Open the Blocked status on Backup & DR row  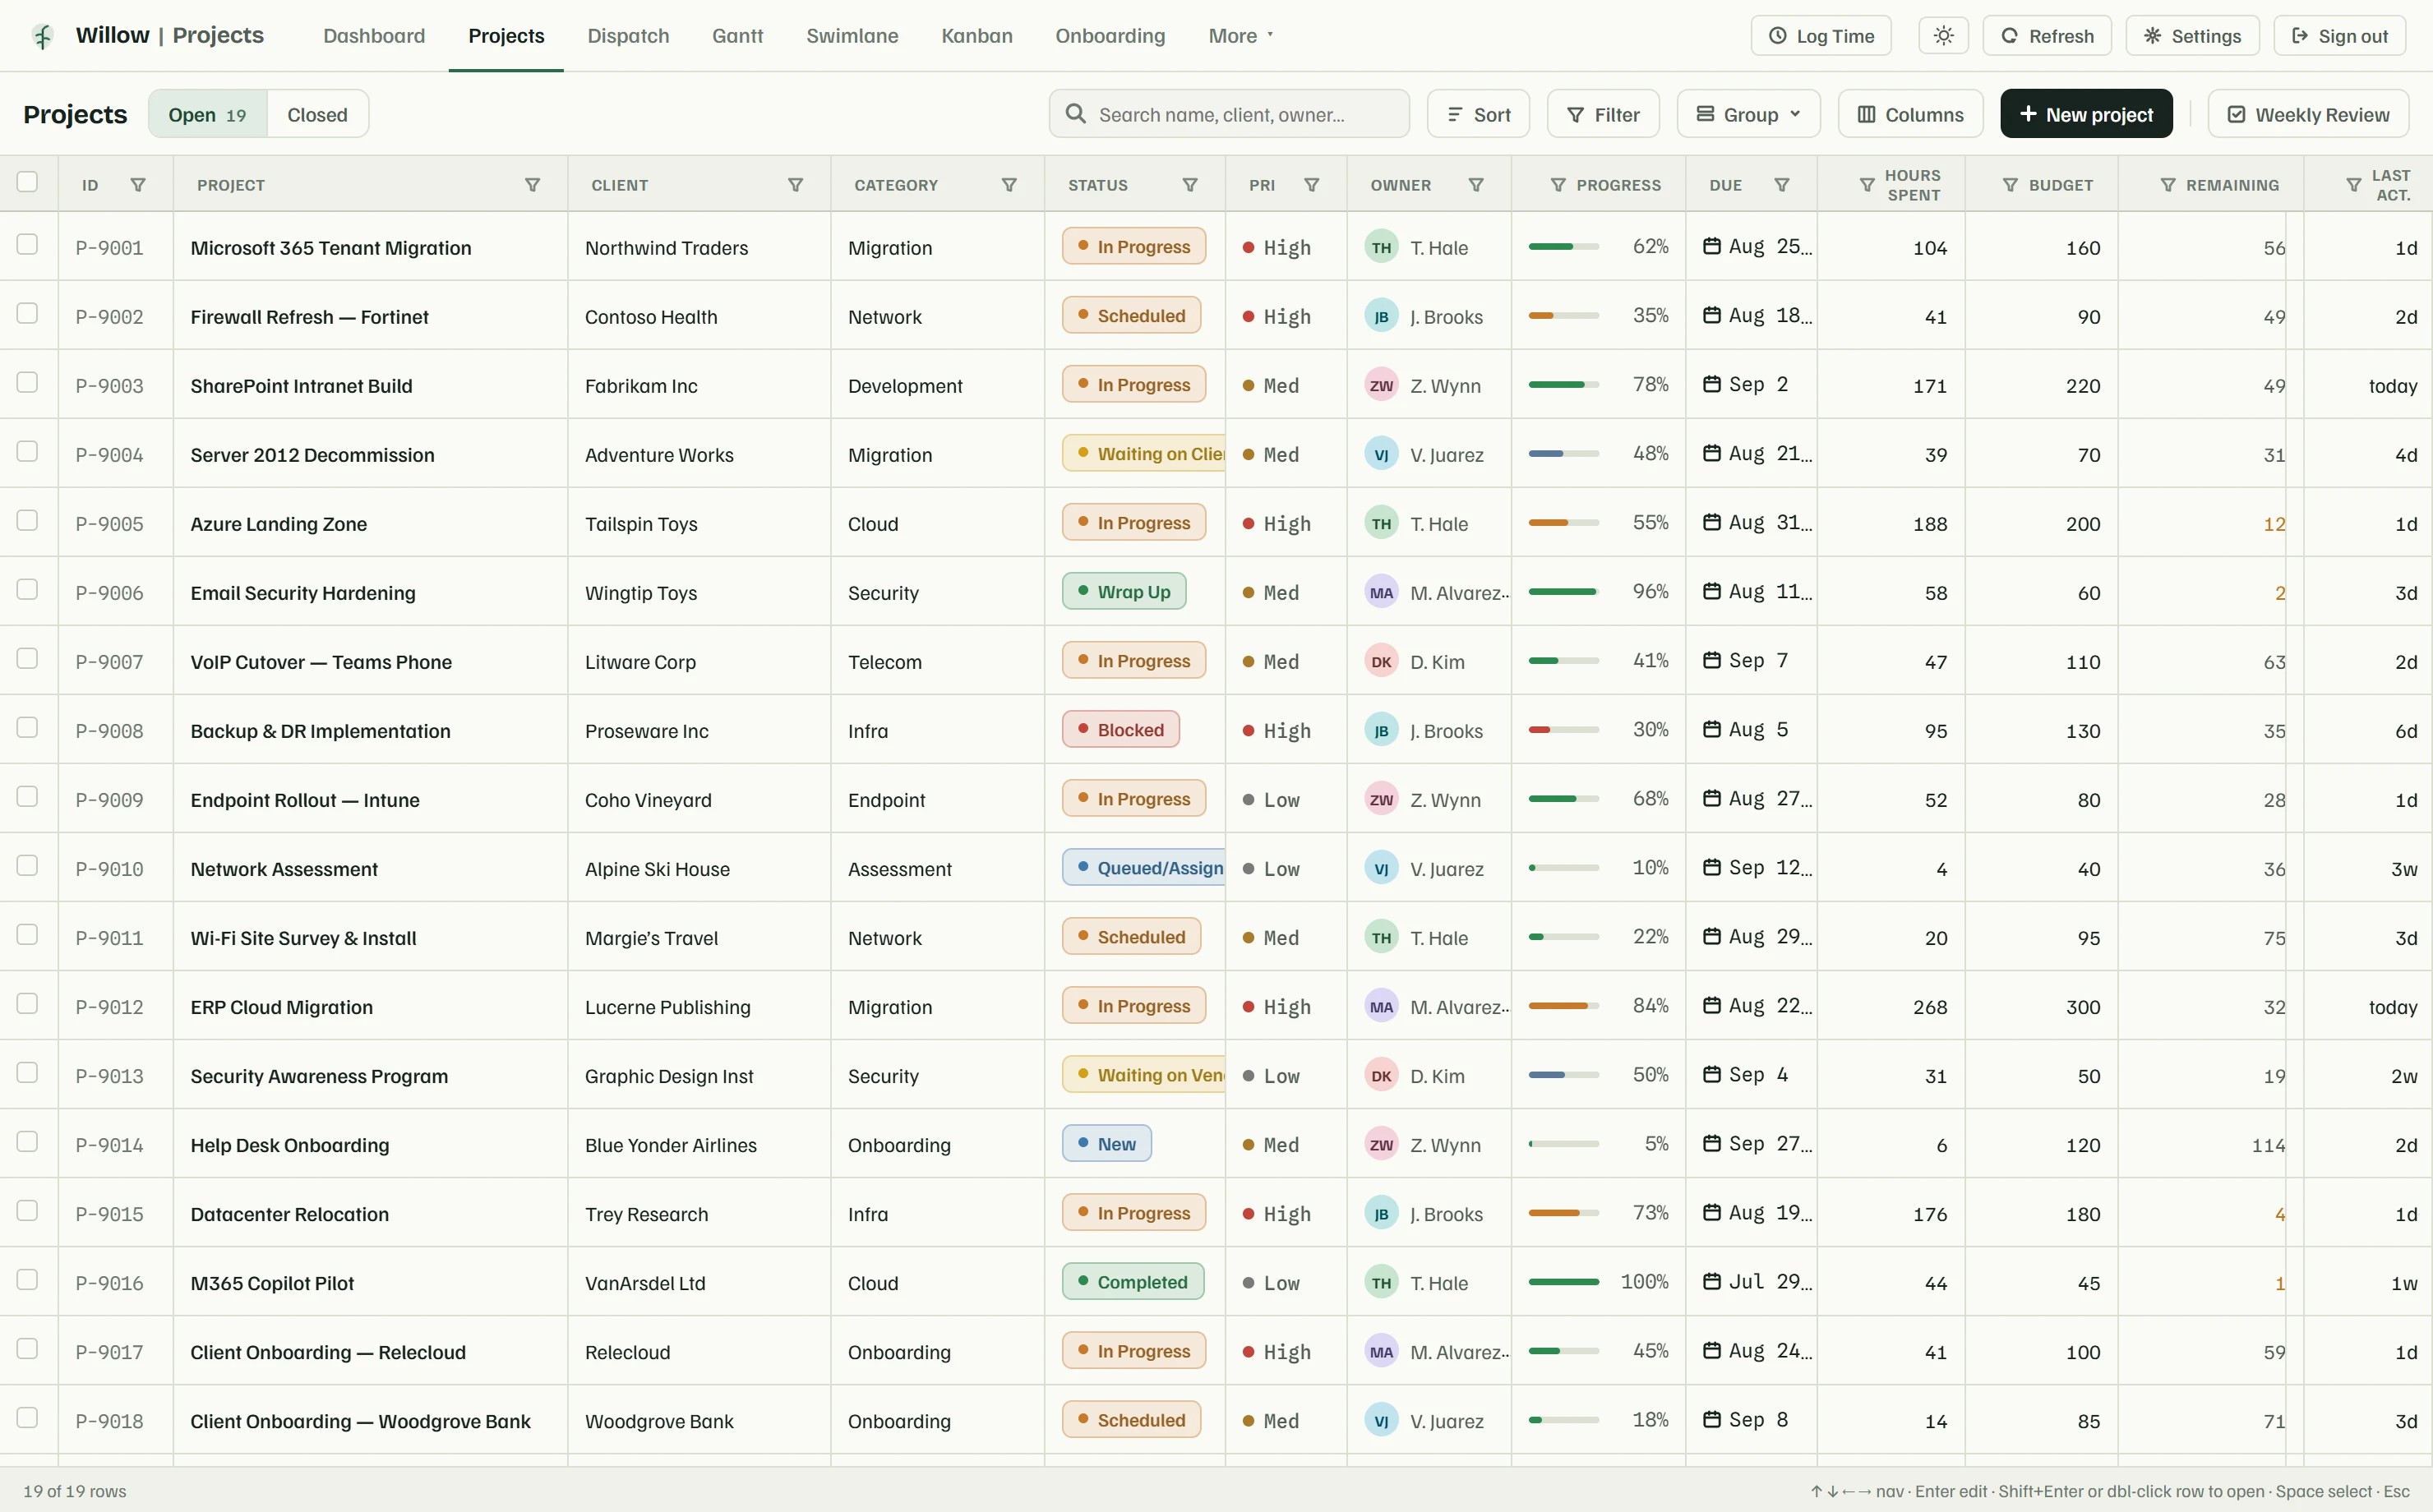(1121, 730)
